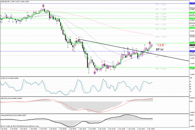
Task: Click the red-circled marker at the chart low
Action: coord(95,72)
